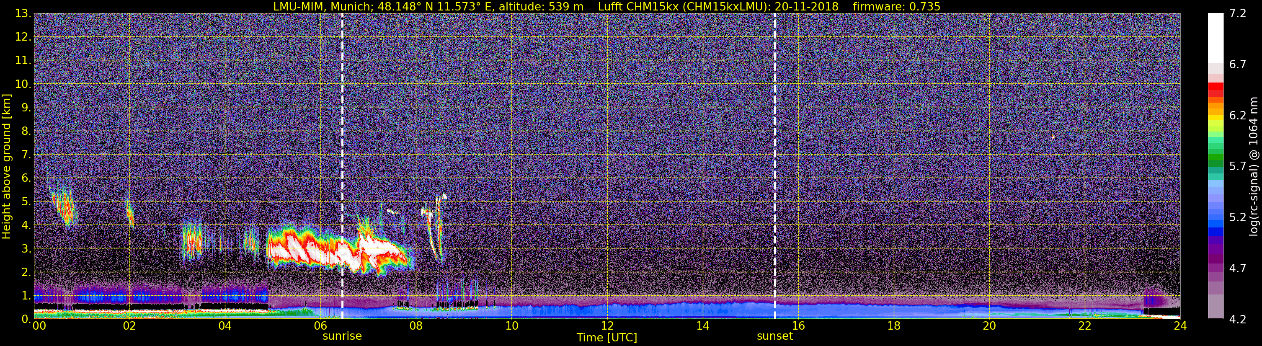Click the '18' time axis tick label
The image size is (1262, 346).
893,326
